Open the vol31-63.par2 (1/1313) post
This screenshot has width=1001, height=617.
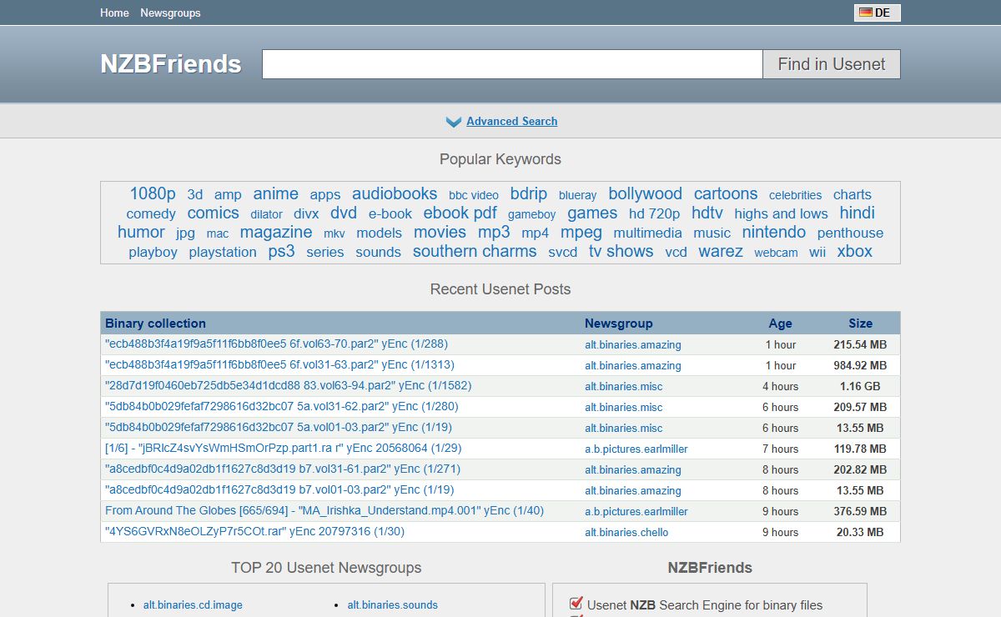pos(280,364)
